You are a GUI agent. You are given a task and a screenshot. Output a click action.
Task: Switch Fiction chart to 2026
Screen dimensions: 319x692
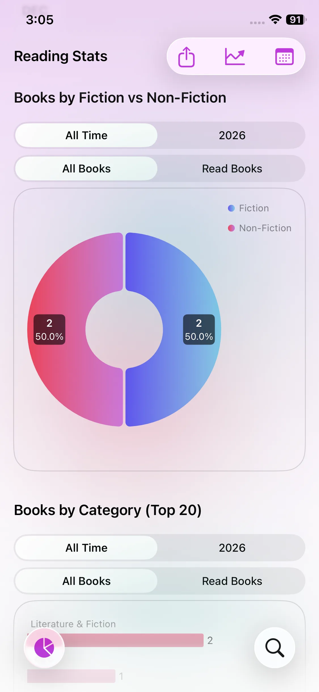232,136
